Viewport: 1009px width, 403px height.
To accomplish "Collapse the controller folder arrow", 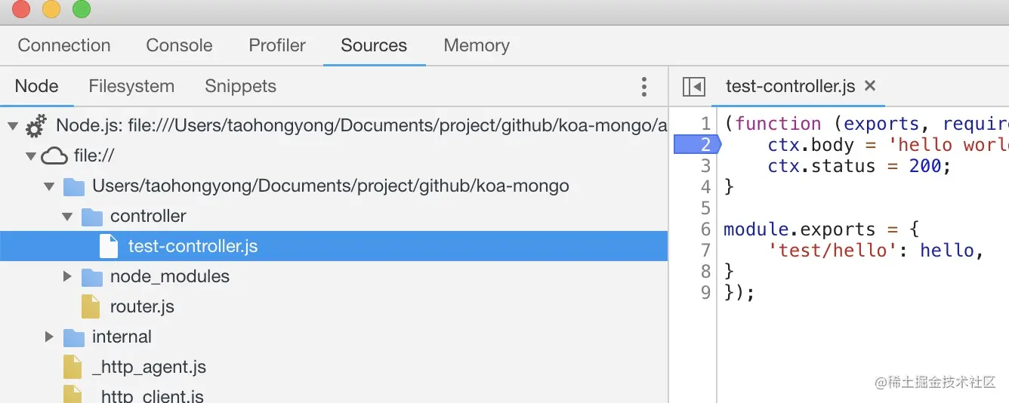I will pyautogui.click(x=67, y=217).
